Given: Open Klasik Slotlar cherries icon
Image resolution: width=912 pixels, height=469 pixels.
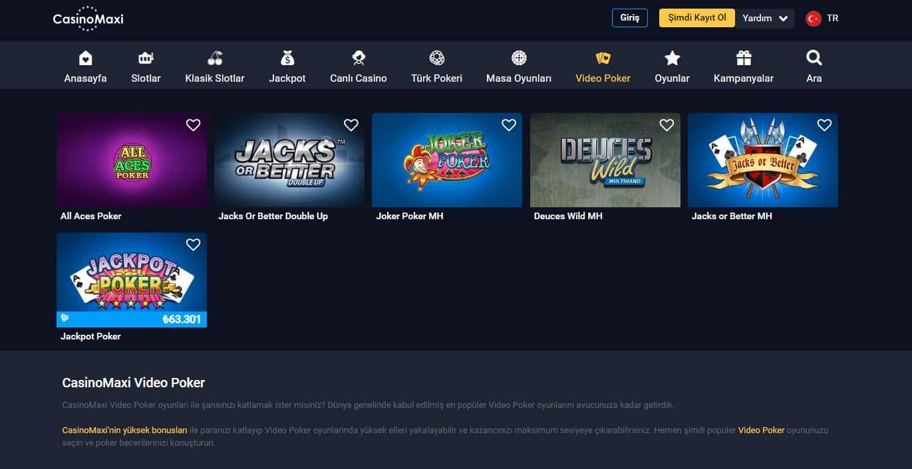Looking at the screenshot, I should [x=215, y=58].
